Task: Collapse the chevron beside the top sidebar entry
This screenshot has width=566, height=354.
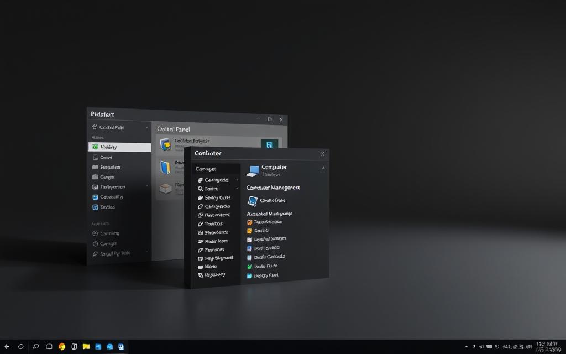Action: coord(147,128)
